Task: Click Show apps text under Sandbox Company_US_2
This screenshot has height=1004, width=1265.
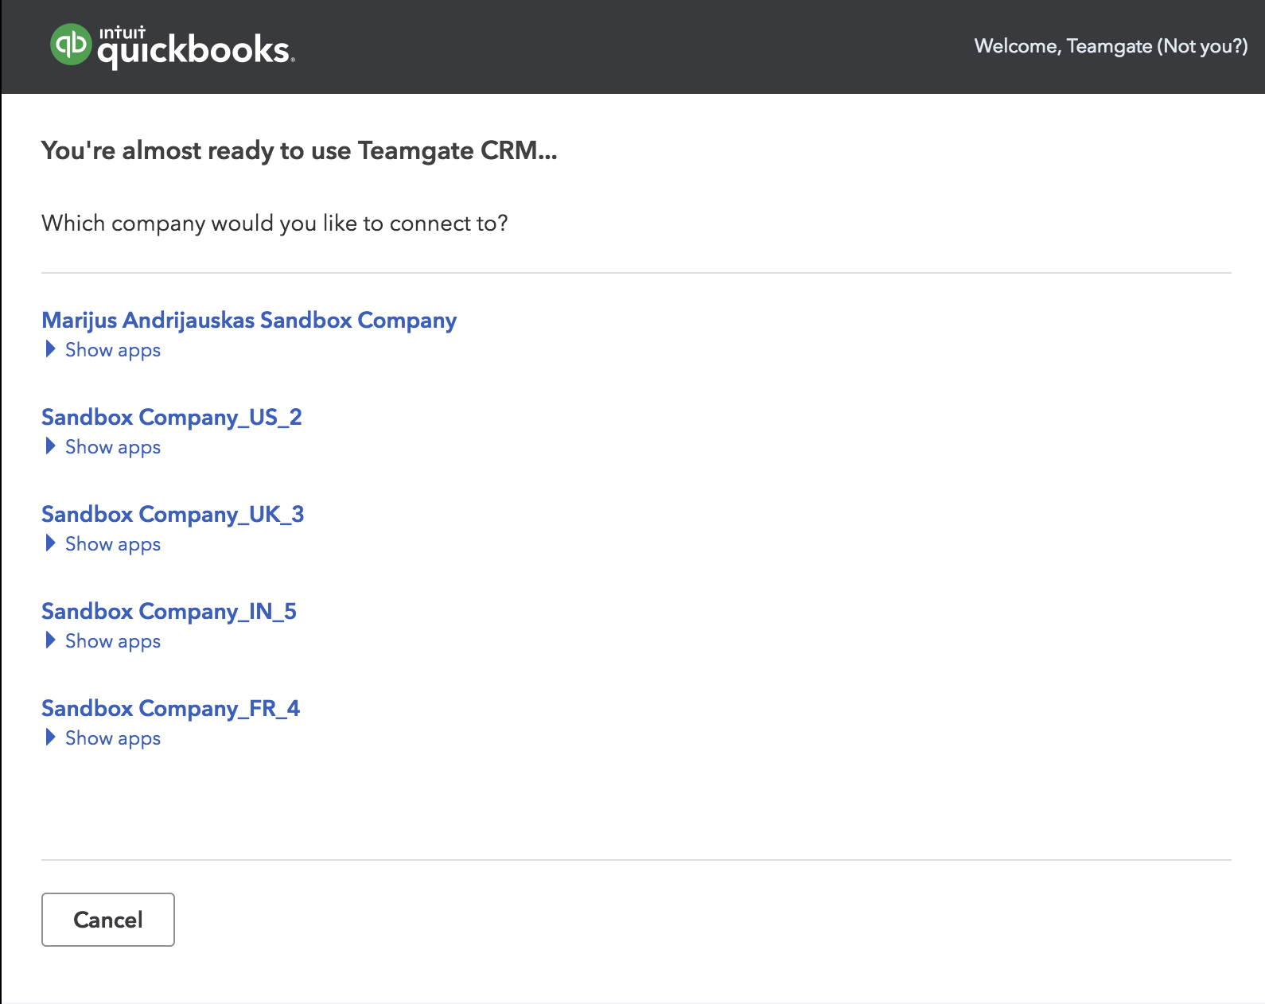Action: pos(113,447)
